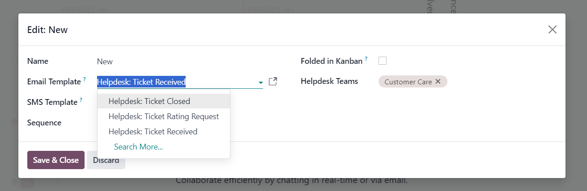Click the Customer Care team tag
Screen dimensions: 587x191
click(x=408, y=82)
